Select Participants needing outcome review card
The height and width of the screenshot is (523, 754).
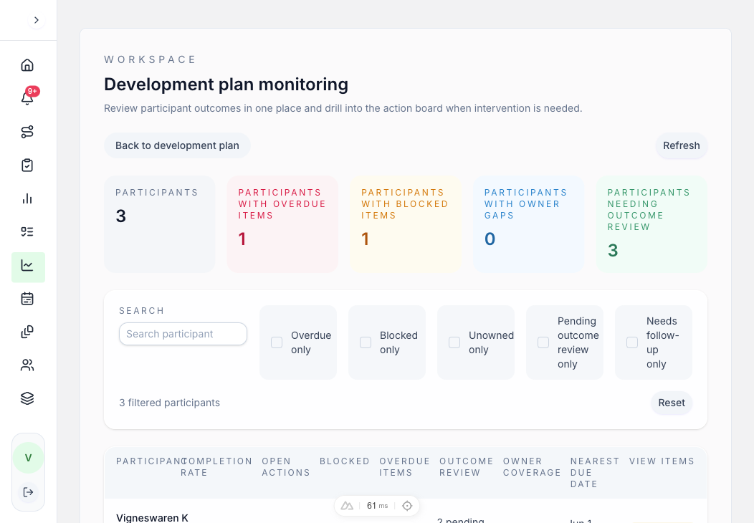(652, 224)
